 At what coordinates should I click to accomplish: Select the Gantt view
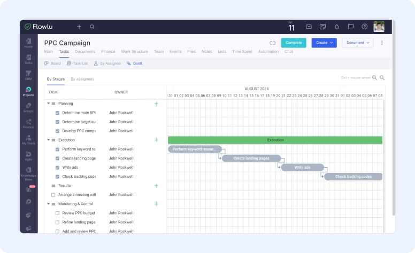[x=134, y=64]
